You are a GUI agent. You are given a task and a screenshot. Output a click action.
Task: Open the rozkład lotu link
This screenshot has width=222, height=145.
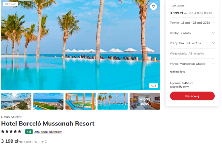point(177,72)
